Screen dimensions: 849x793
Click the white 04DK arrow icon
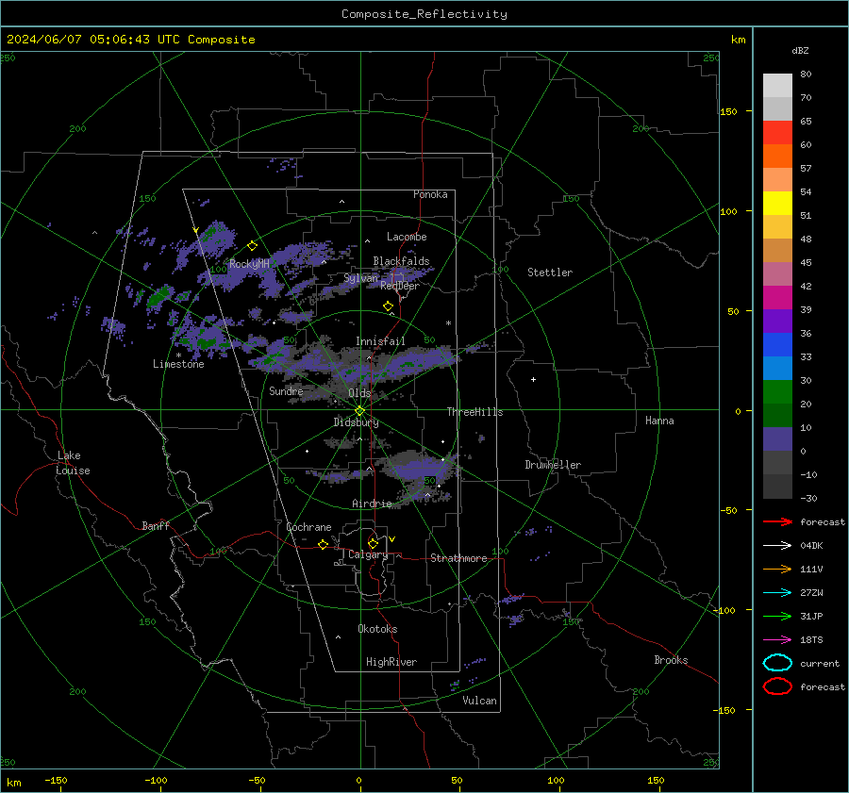(777, 546)
